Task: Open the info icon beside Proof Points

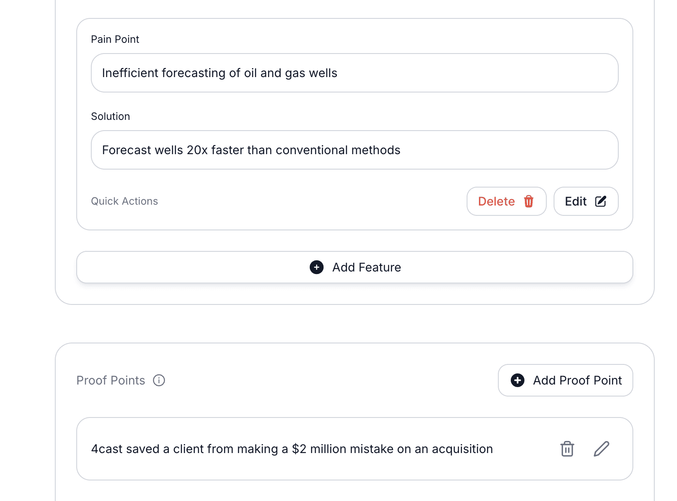Action: pos(159,380)
